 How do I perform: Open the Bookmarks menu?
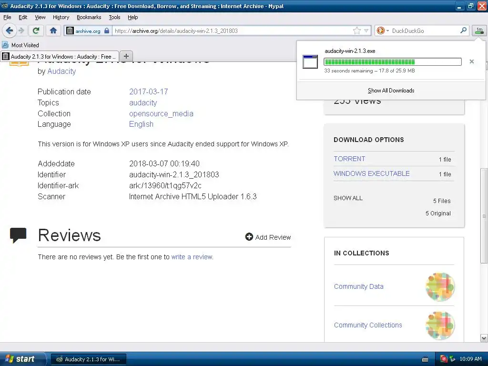[x=89, y=17]
